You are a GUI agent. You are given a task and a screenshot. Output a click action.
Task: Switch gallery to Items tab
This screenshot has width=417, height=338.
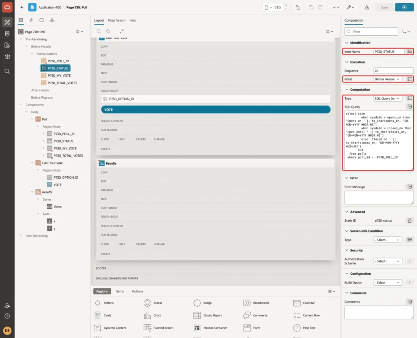tap(120, 291)
